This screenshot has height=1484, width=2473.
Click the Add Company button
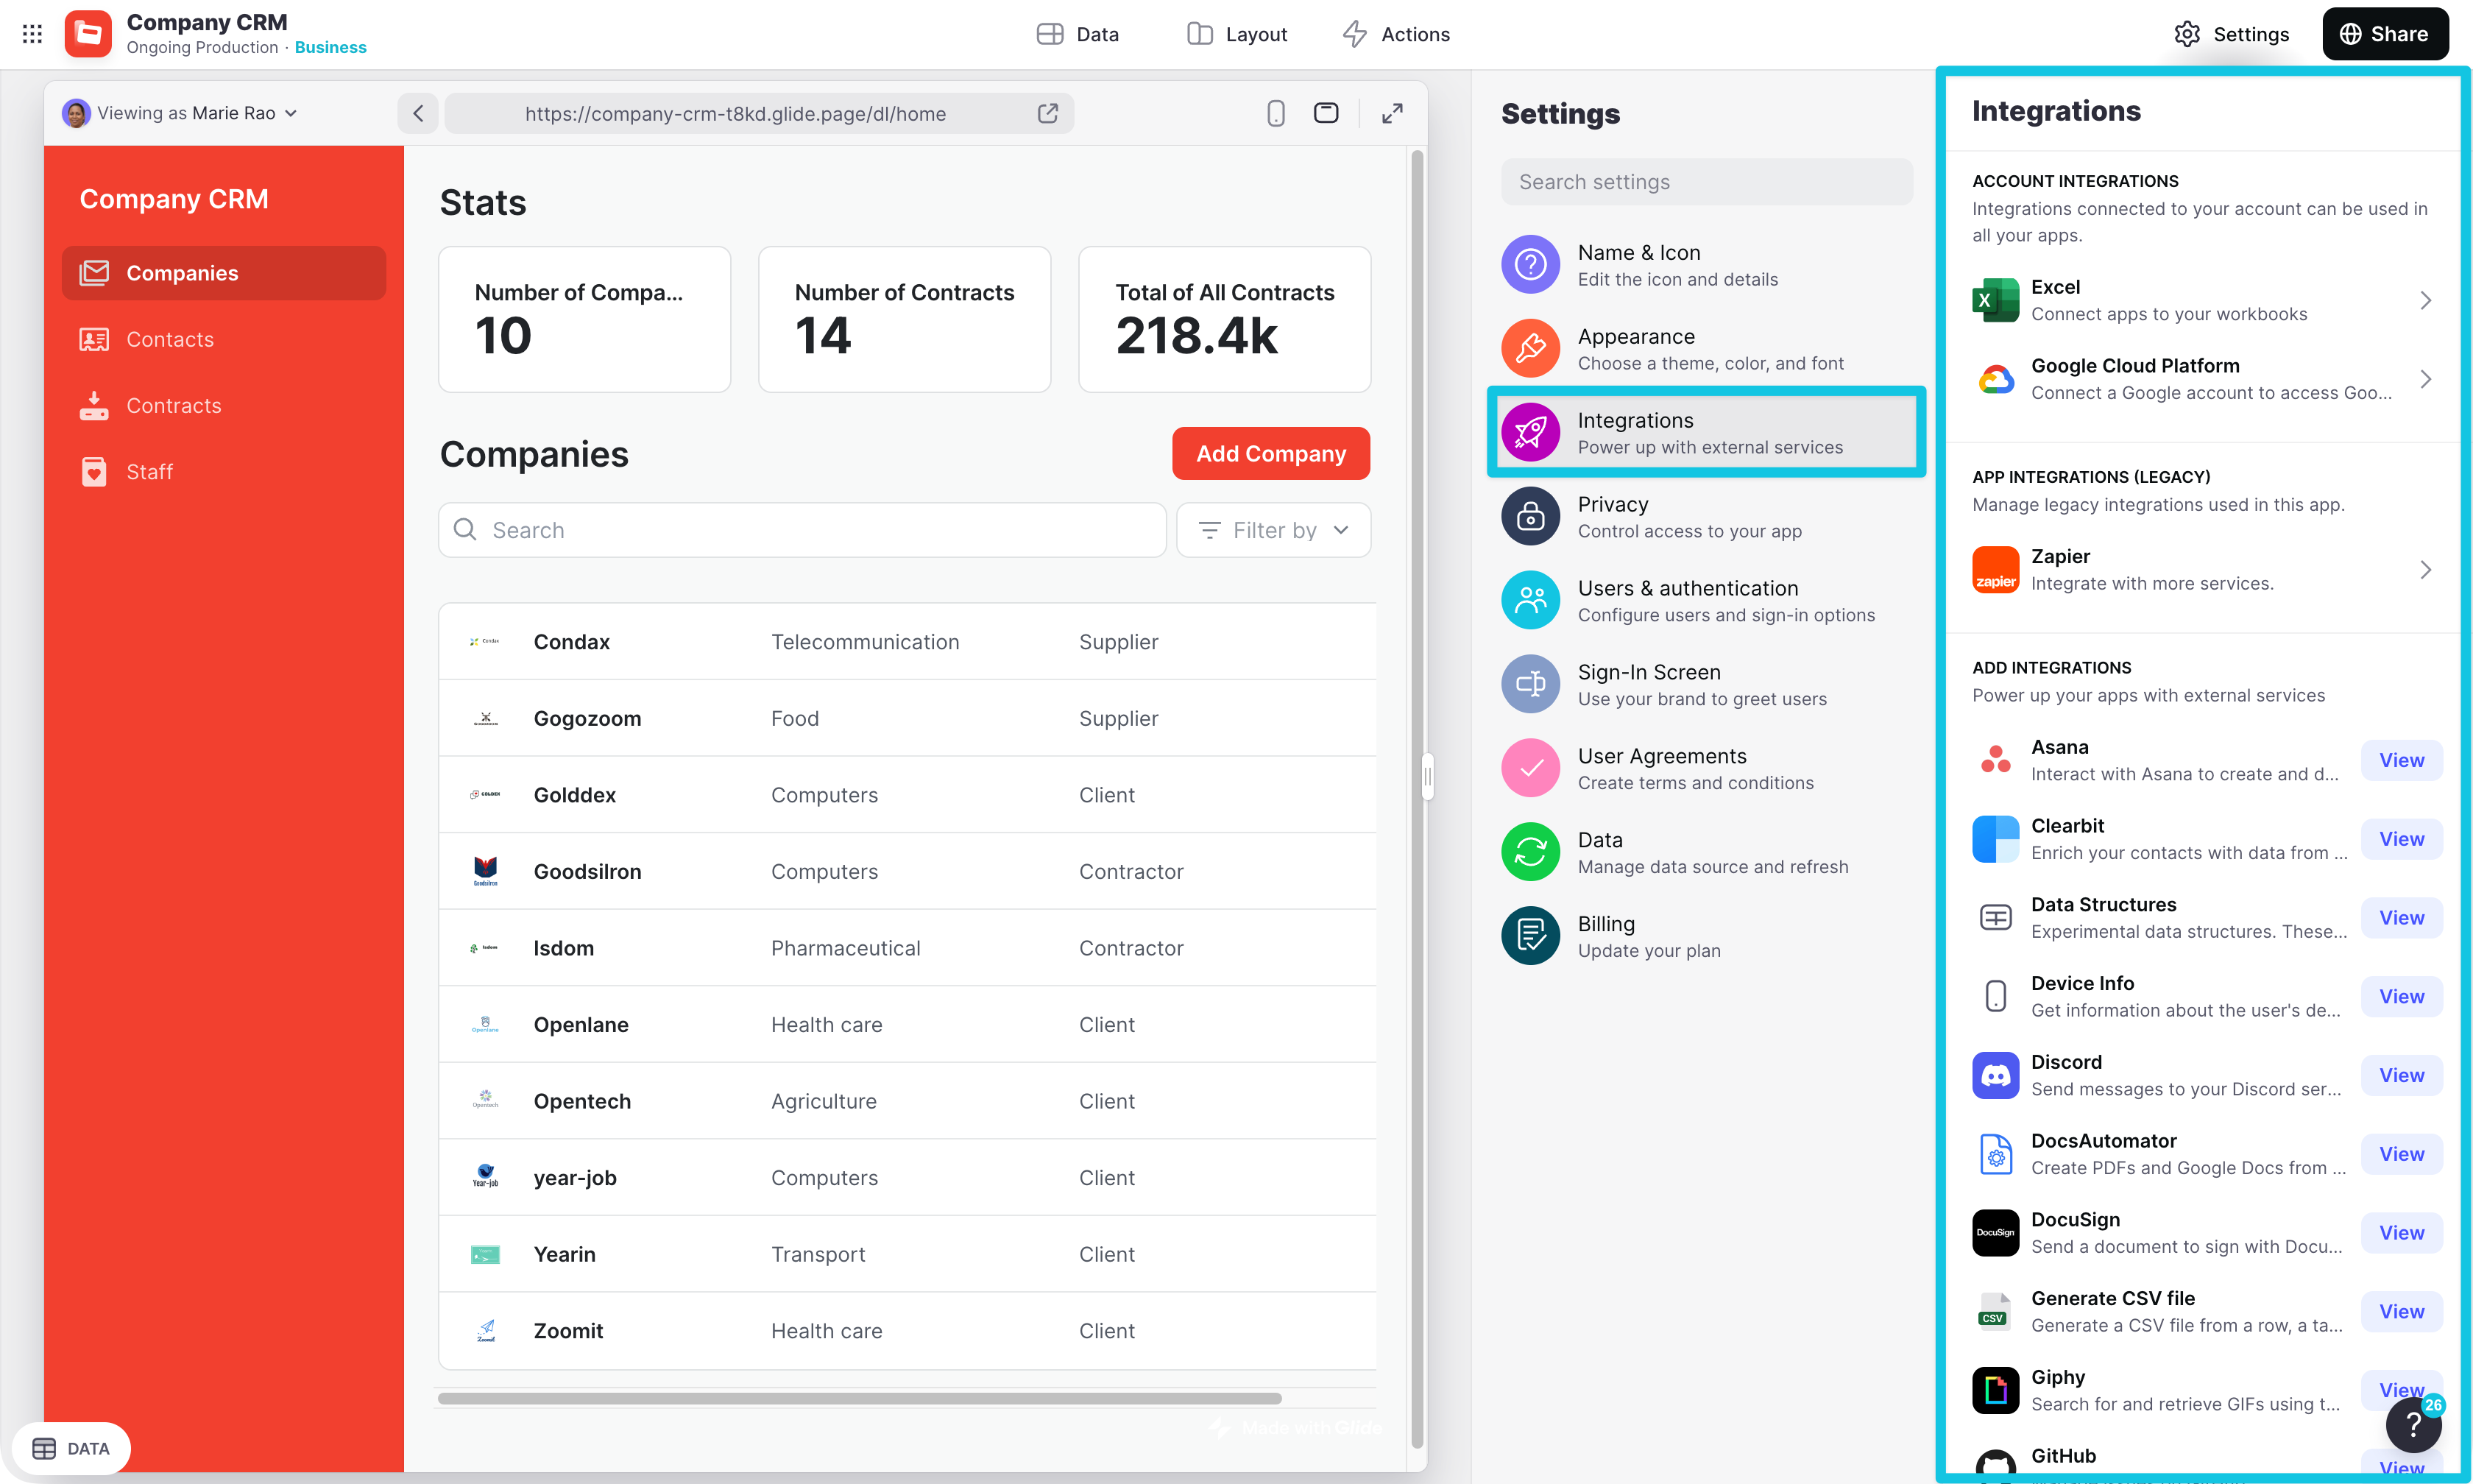(x=1270, y=453)
